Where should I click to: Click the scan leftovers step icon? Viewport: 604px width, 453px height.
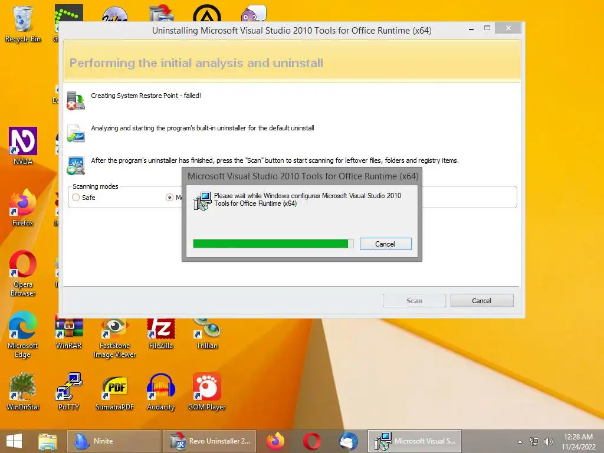tap(75, 166)
